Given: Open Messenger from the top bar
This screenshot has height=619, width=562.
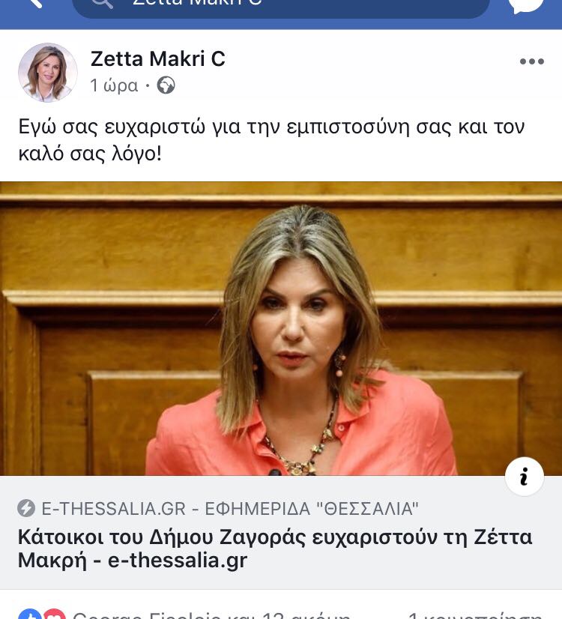Looking at the screenshot, I should (x=526, y=5).
